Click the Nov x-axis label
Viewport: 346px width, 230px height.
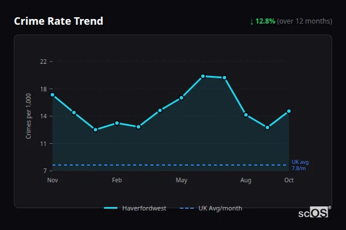point(52,180)
